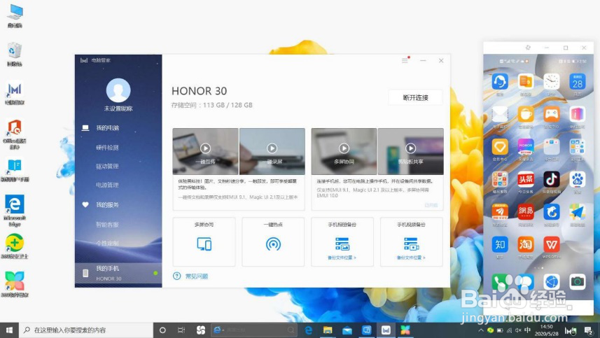Click the taskbar search box

pyautogui.click(x=86, y=330)
